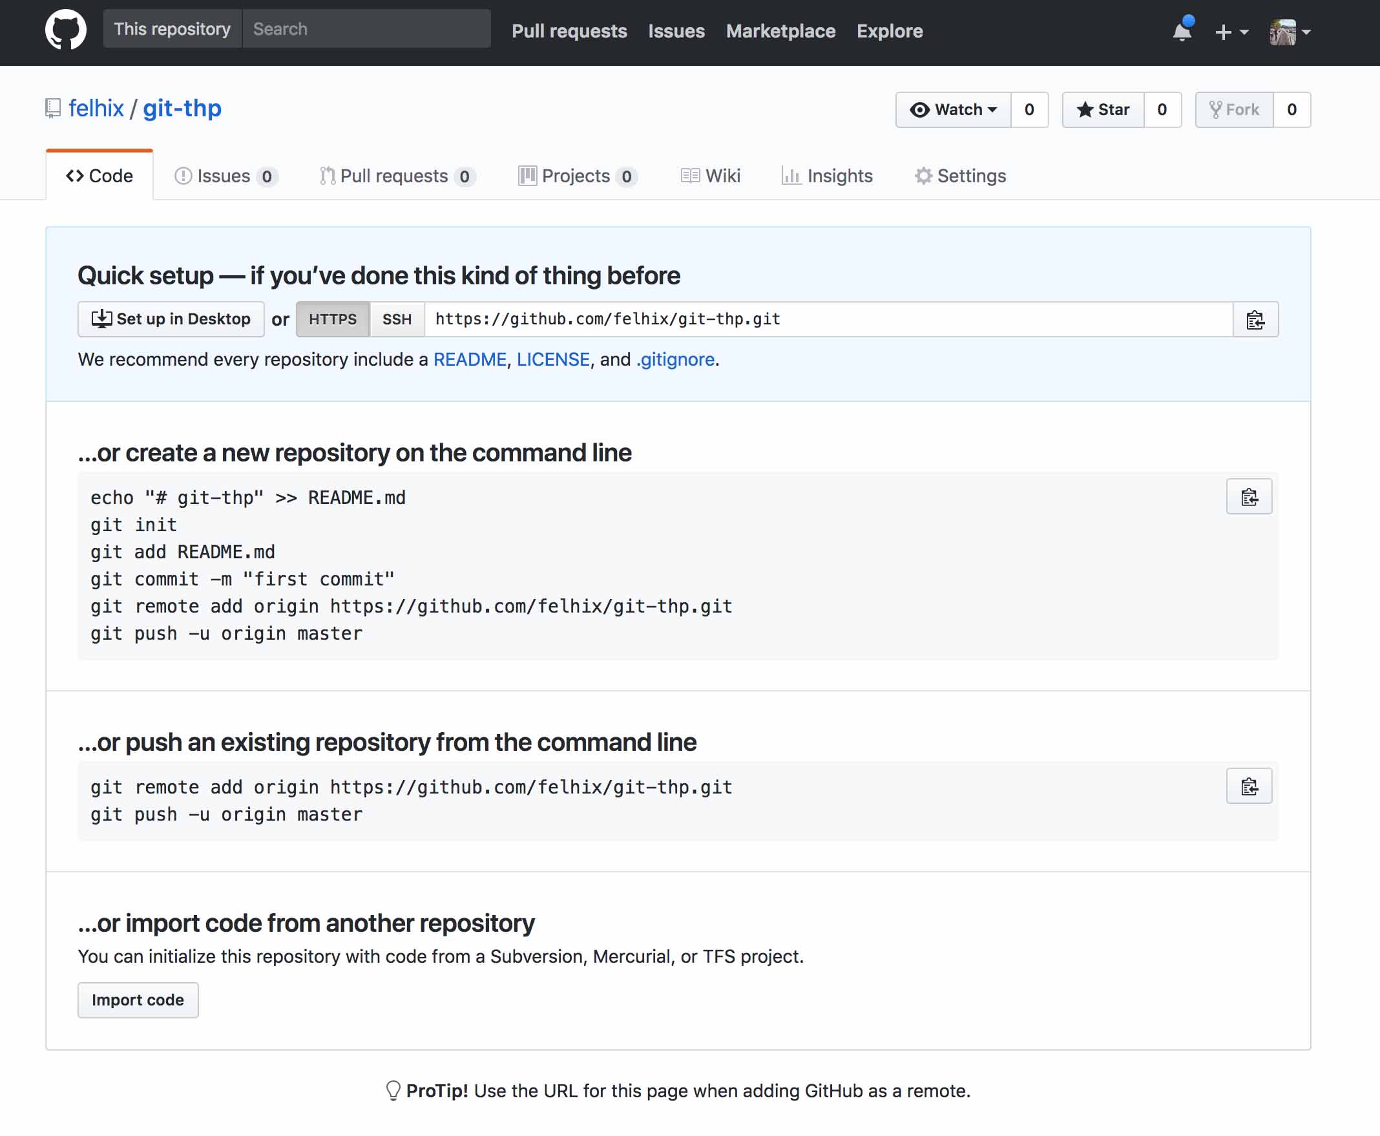1380x1136 pixels.
Task: Open the .gitignore recommendation link
Action: tap(674, 359)
